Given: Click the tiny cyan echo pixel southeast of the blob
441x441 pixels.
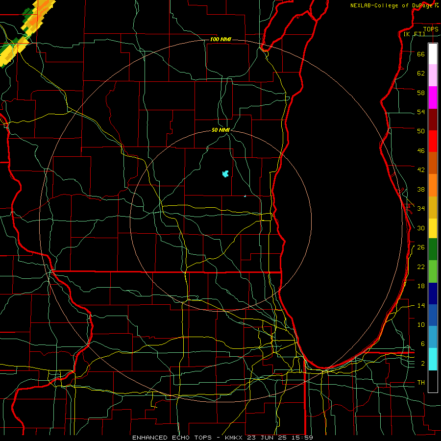Looking at the screenshot, I should 245,196.
